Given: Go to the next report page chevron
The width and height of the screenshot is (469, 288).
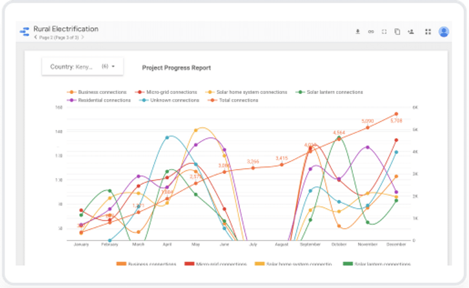Looking at the screenshot, I should click(x=83, y=38).
